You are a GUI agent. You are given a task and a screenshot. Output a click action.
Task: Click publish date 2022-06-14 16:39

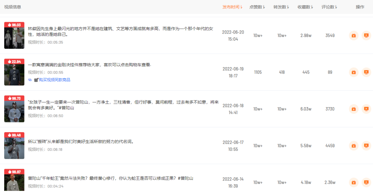[233, 182]
